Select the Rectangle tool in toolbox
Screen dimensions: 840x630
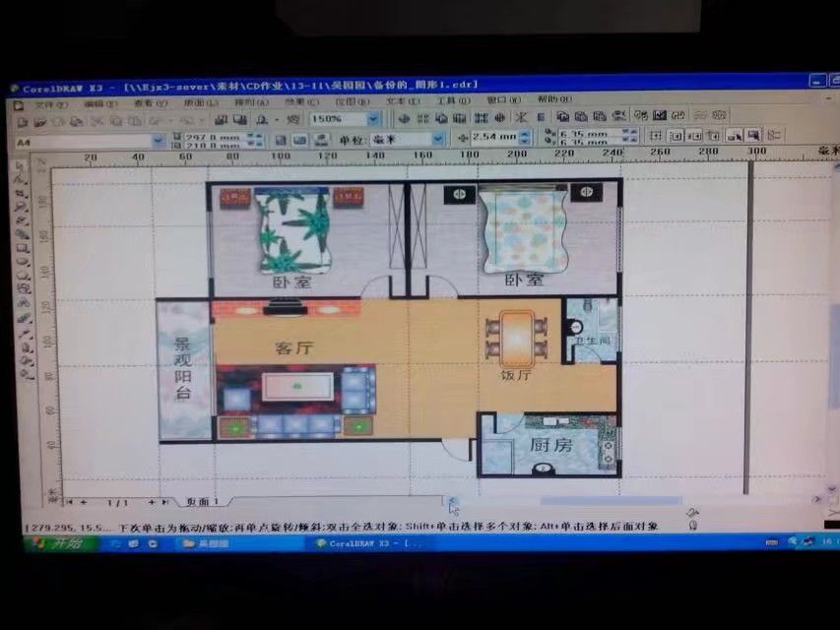click(20, 249)
